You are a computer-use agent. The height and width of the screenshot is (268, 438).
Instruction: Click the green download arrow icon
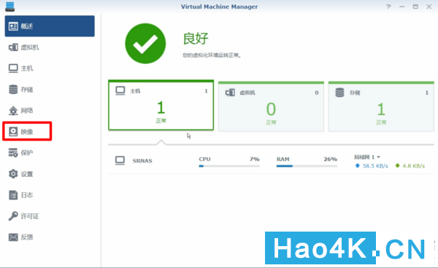click(x=397, y=166)
